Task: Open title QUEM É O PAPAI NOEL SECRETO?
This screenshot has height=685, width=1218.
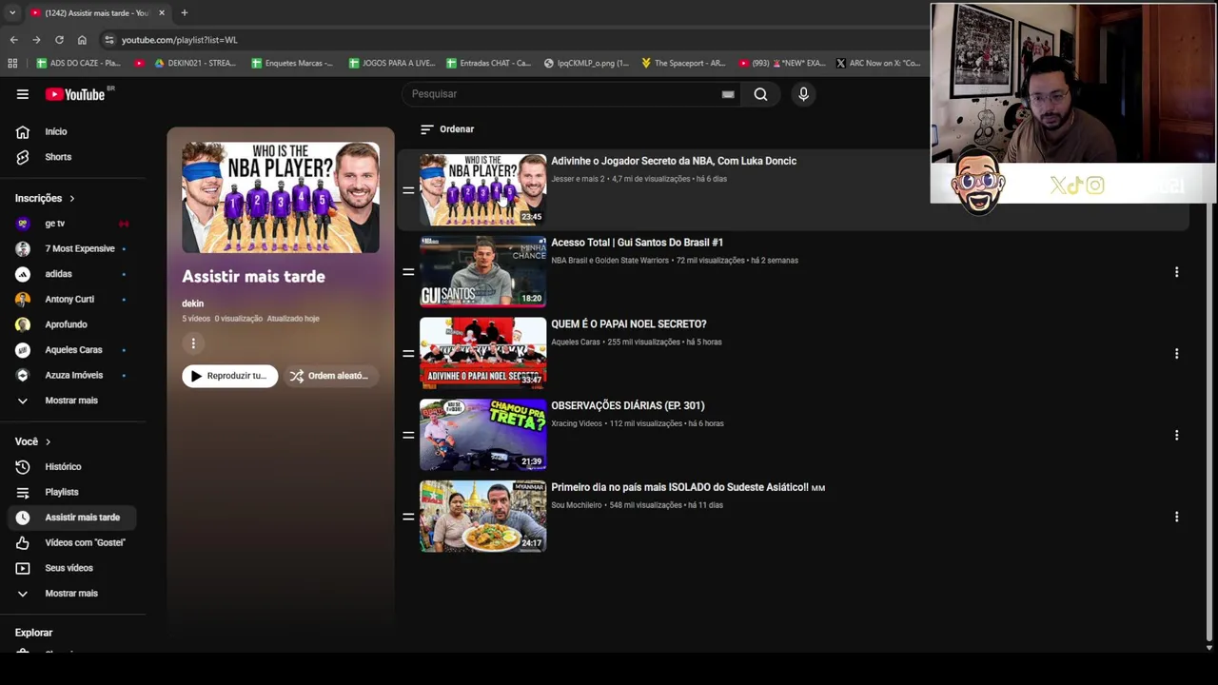Action: tap(629, 324)
